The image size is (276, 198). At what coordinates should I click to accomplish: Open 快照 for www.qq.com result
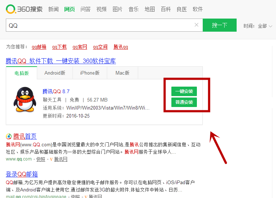pyautogui.click(x=41, y=159)
